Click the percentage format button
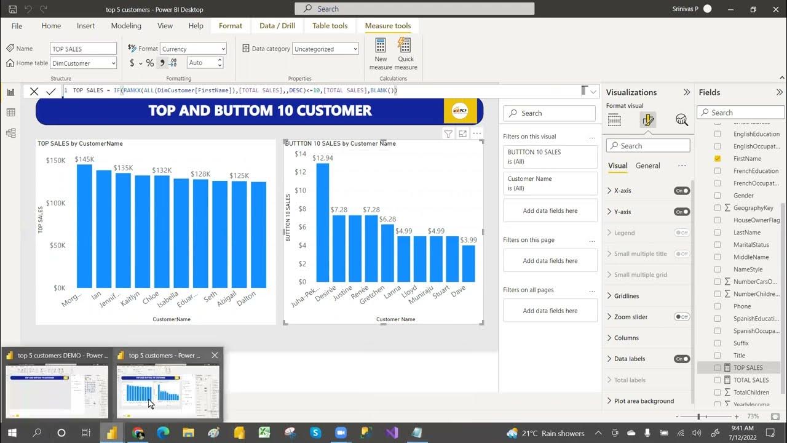The width and height of the screenshot is (787, 443). pyautogui.click(x=149, y=63)
